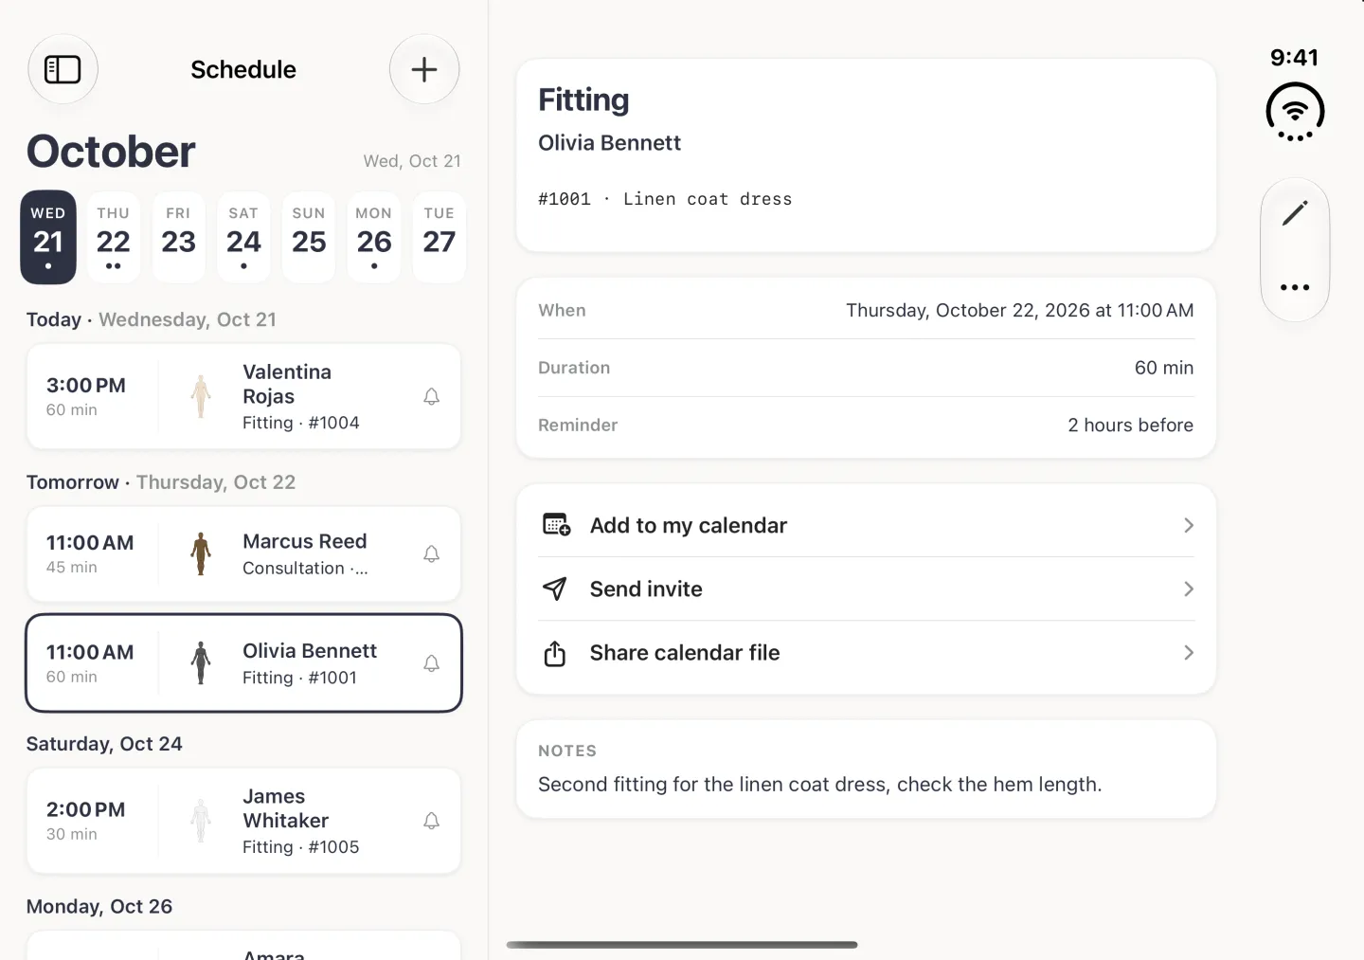
Task: Open the three-dot more options menu
Action: [1295, 287]
